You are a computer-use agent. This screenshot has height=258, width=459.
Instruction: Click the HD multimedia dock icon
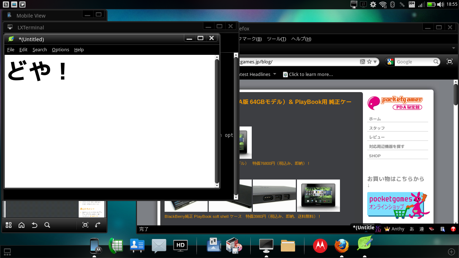180,245
